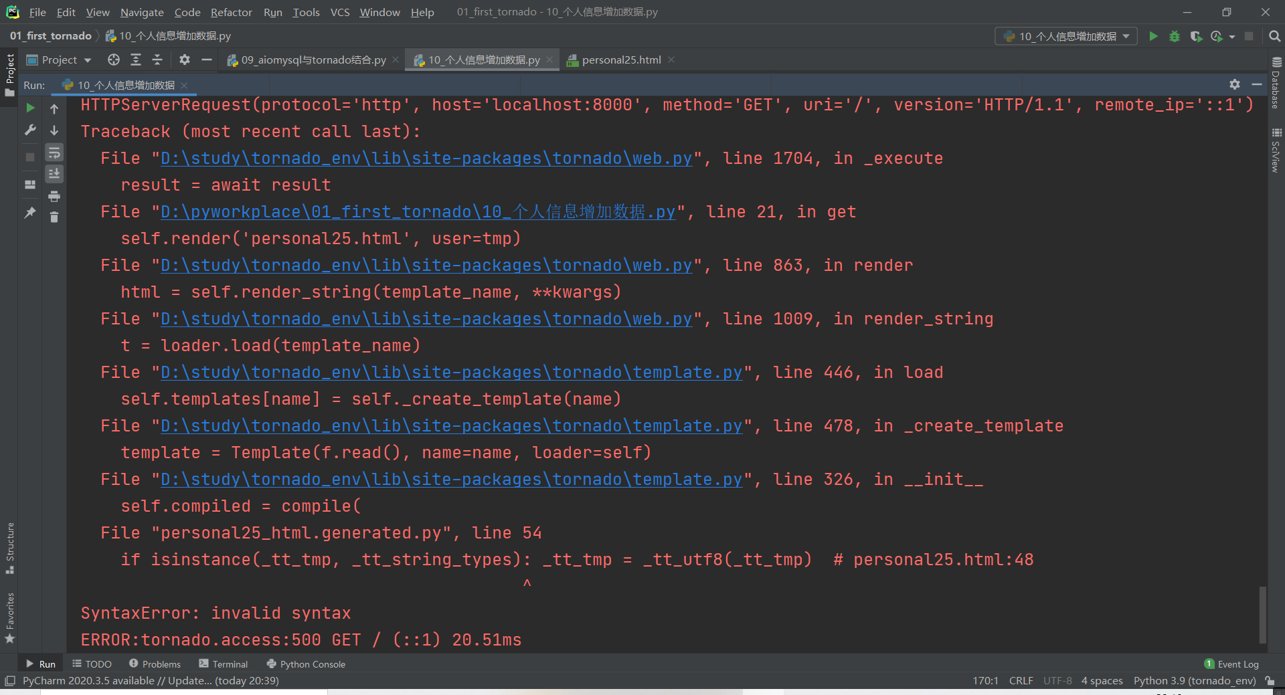Change the CRLF line separator
1285x695 pixels.
(1021, 680)
